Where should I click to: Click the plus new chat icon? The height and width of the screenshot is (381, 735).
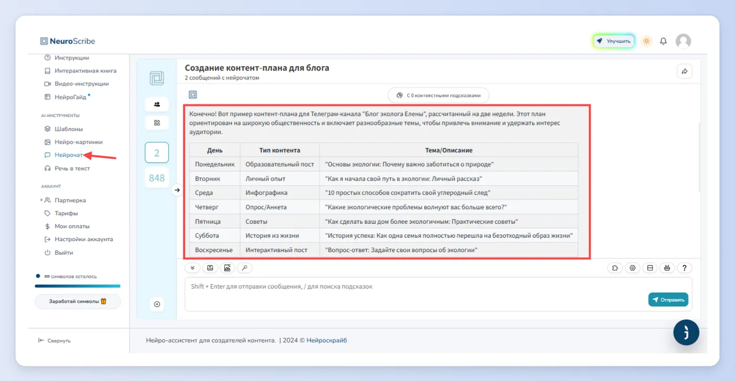pyautogui.click(x=156, y=304)
